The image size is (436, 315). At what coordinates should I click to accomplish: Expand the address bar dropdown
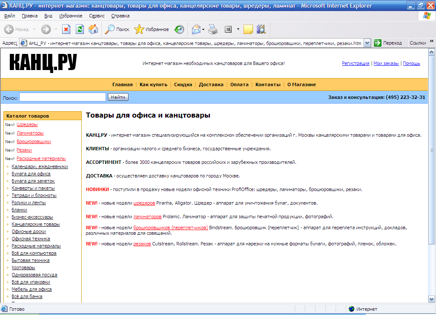367,43
